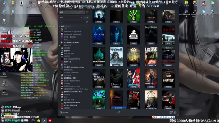The width and height of the screenshot is (219, 123).
Task: Open the Depth 6 game cover
Action: tap(116, 78)
